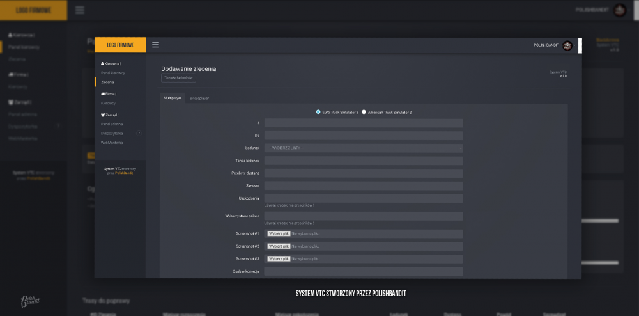The height and width of the screenshot is (316, 639).
Task: Select the American Truck Simulator 2 radio button
Action: (x=364, y=112)
